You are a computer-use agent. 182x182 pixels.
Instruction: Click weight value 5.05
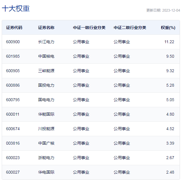coord(170,100)
